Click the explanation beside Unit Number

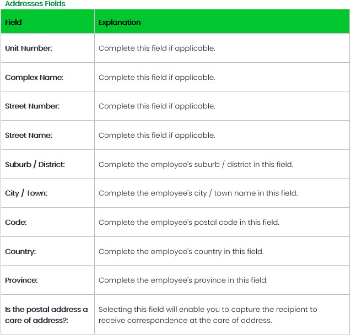coord(156,48)
